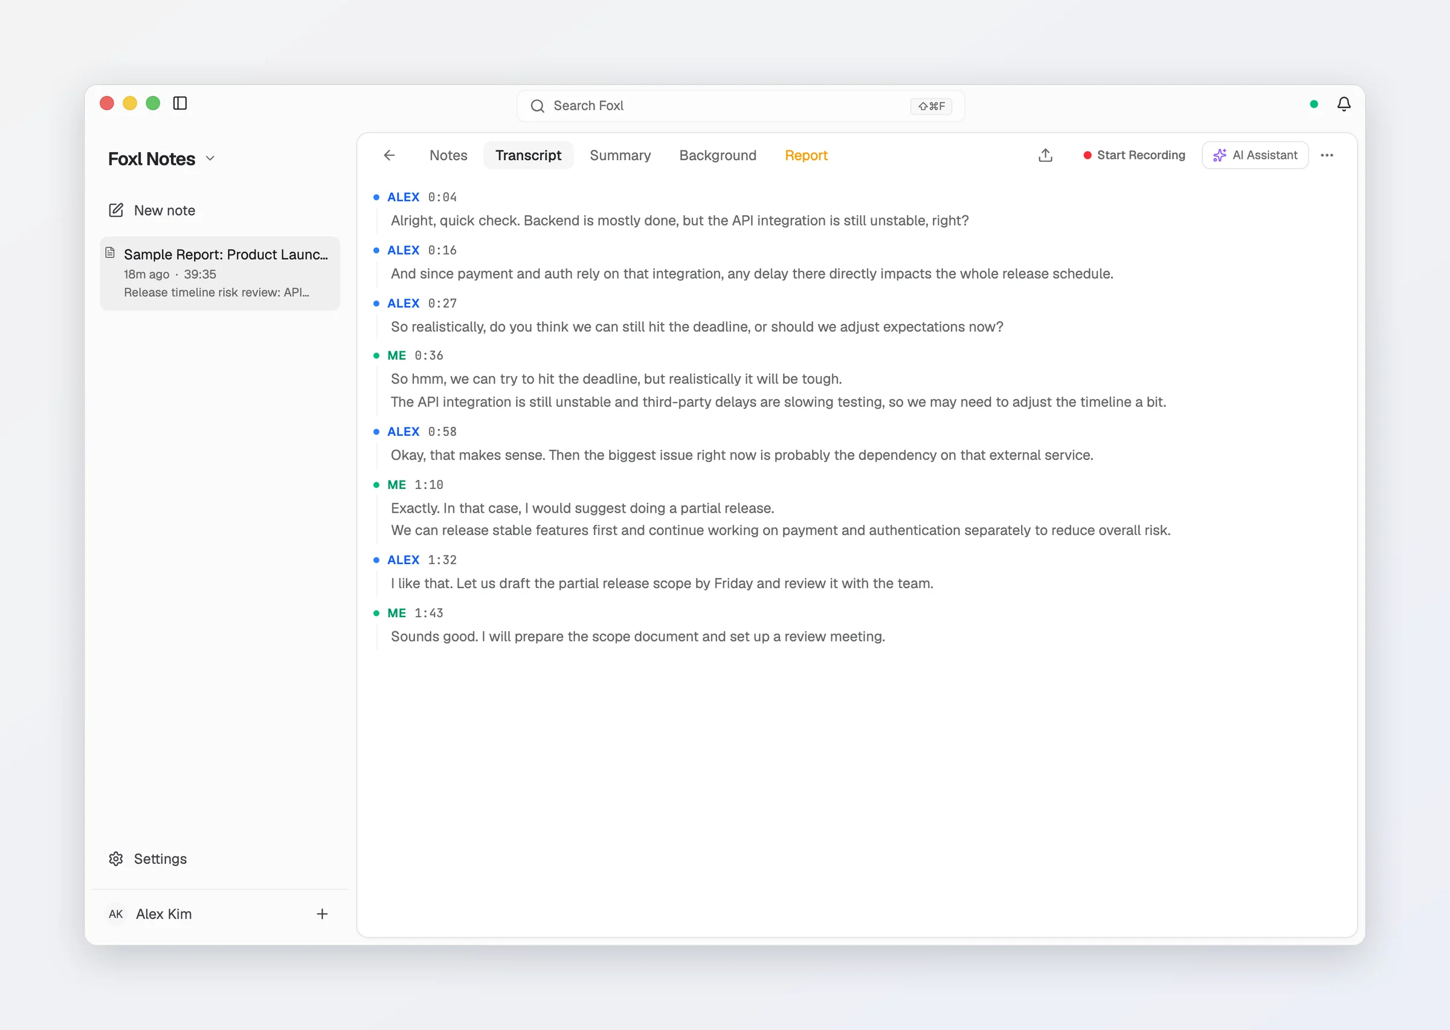Click the document icon of Sample Report
The width and height of the screenshot is (1450, 1030).
pyautogui.click(x=111, y=253)
